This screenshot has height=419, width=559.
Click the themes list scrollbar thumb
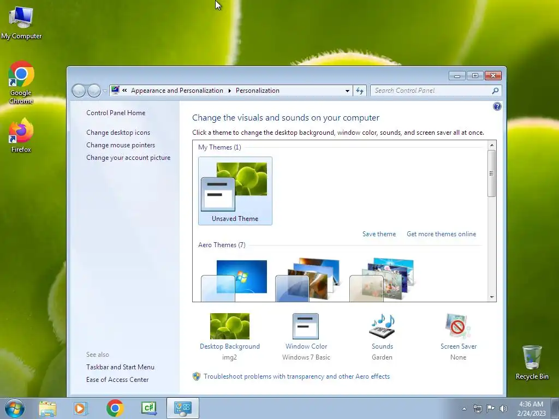coord(492,173)
